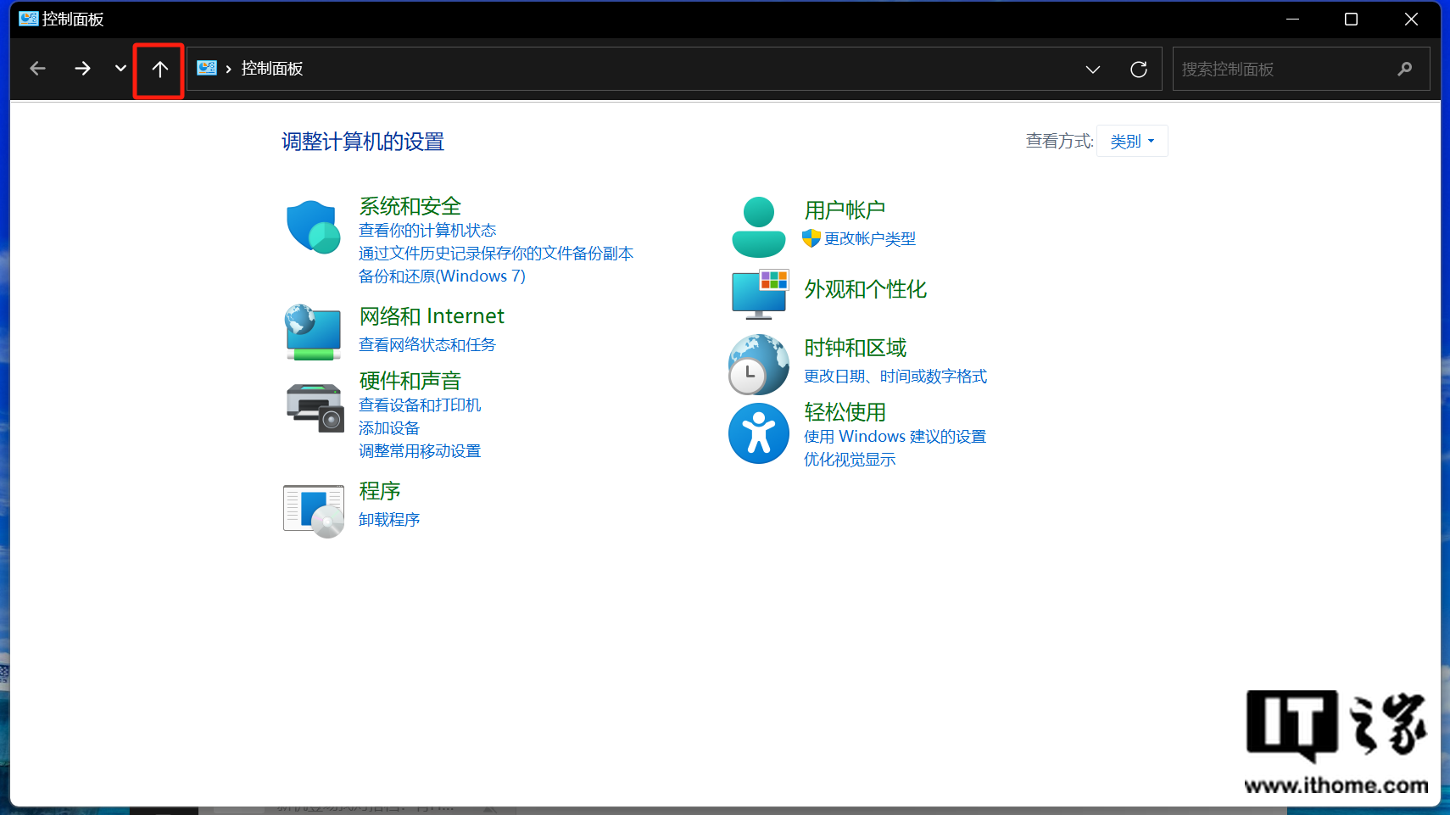The height and width of the screenshot is (815, 1450).
Task: Click the Control Panel icon in address bar
Action: [x=207, y=68]
